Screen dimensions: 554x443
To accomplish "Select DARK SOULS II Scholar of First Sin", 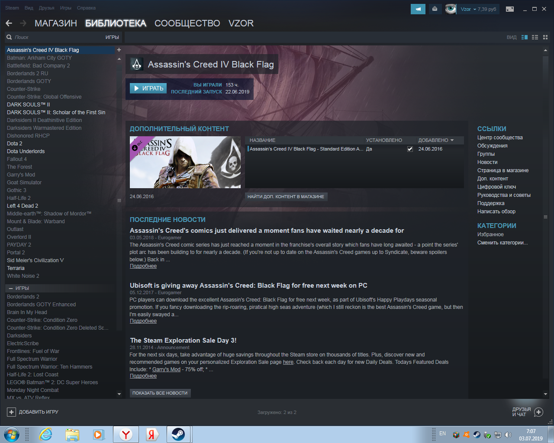I will pos(56,112).
